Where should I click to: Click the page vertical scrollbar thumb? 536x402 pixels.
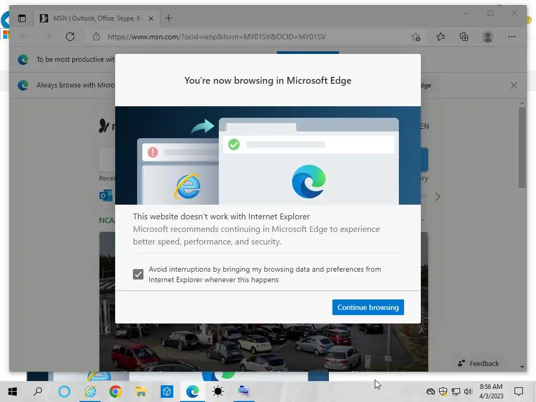[x=522, y=147]
